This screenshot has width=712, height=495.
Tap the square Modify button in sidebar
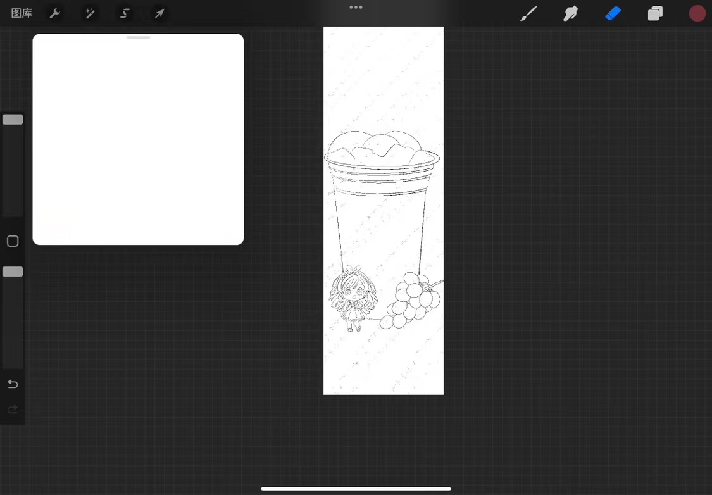tap(13, 241)
